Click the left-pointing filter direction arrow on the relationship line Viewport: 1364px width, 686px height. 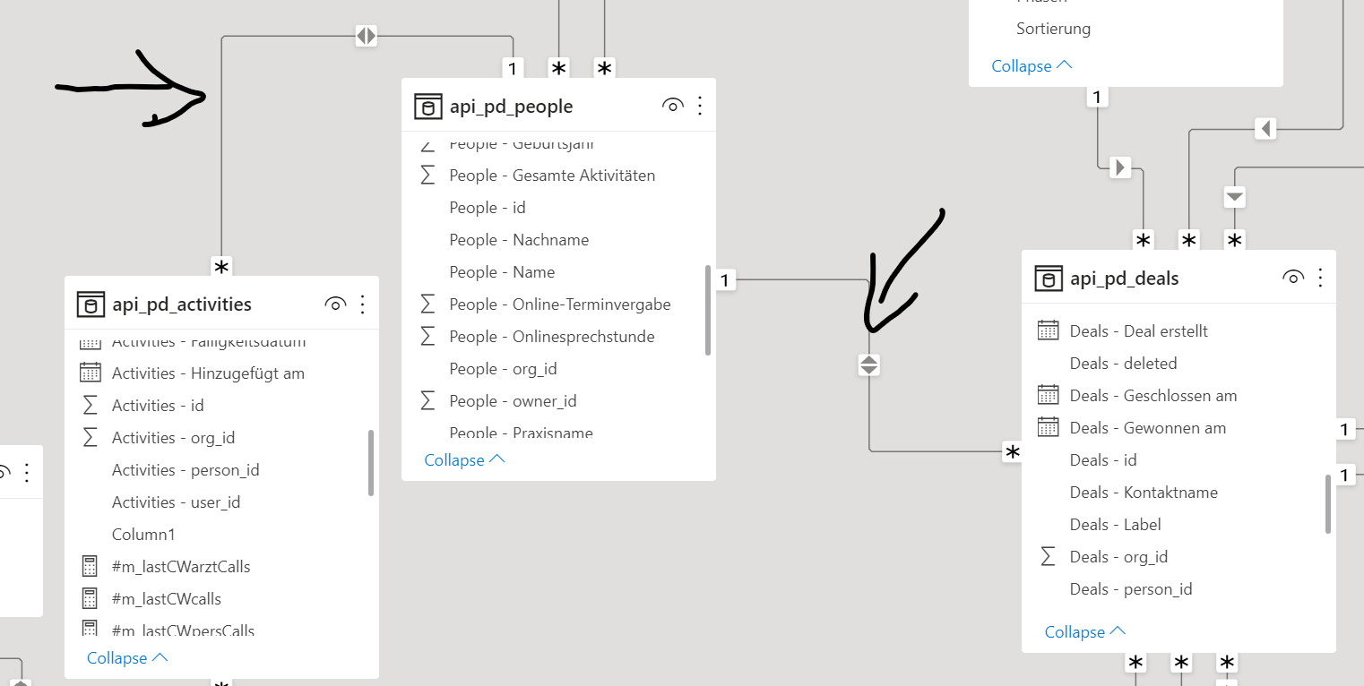coord(1265,129)
